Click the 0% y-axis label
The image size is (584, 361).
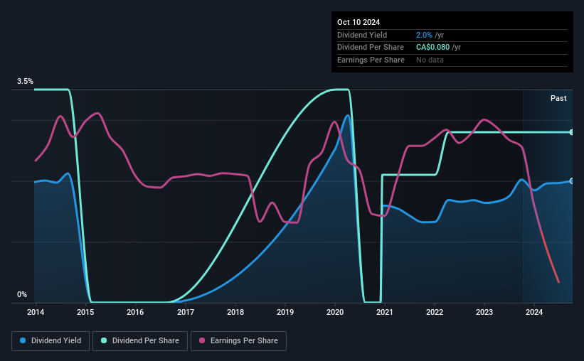[x=22, y=294]
